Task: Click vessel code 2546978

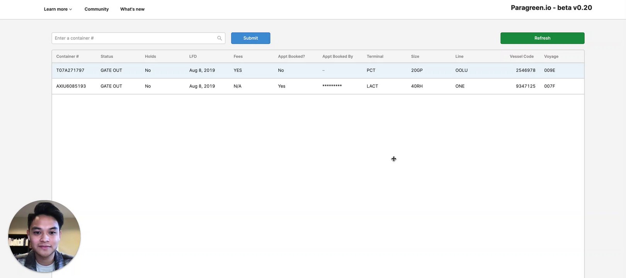Action: (526, 70)
